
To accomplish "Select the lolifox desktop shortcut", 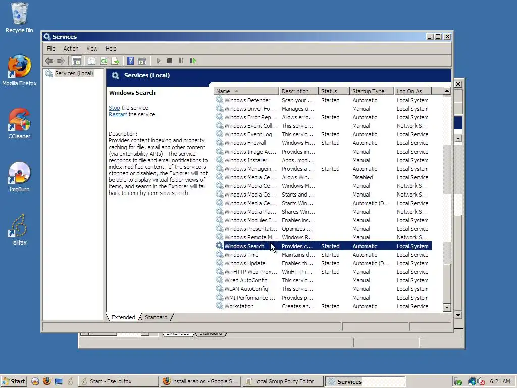I will (x=19, y=230).
